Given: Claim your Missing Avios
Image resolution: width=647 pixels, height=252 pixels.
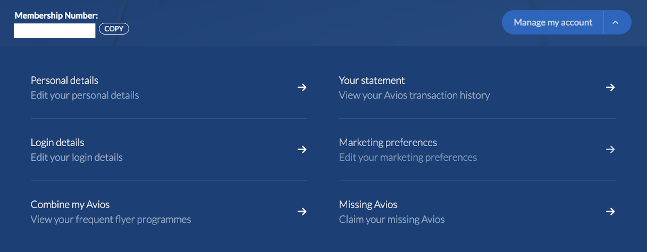Looking at the screenshot, I should 368,204.
